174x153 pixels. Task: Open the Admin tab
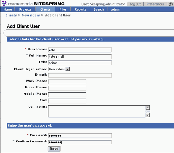pos(116,9)
